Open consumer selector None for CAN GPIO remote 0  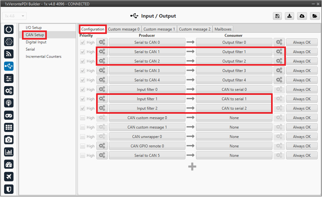(x=234, y=146)
